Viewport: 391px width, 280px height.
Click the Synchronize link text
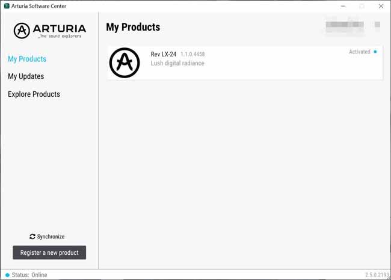[x=51, y=236]
